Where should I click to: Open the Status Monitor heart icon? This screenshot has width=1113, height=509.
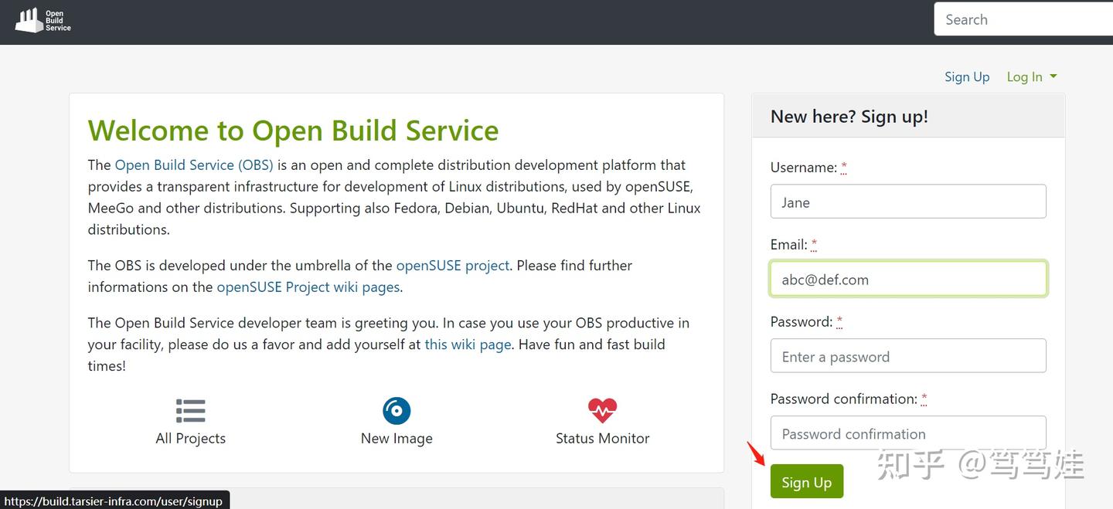point(602,410)
